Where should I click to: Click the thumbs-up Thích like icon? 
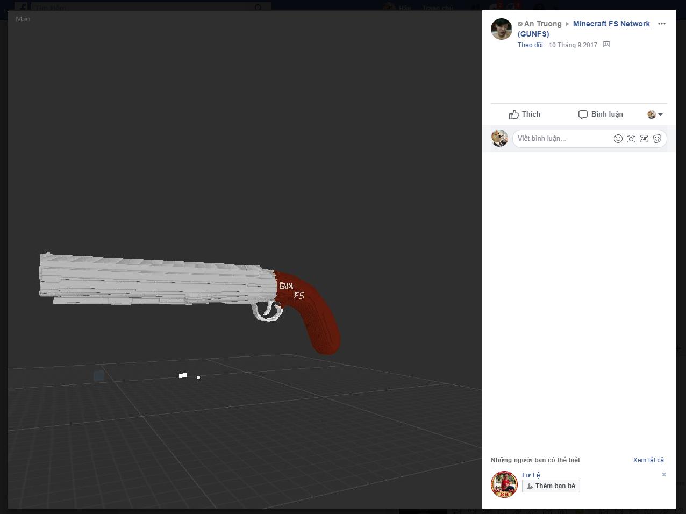(514, 115)
